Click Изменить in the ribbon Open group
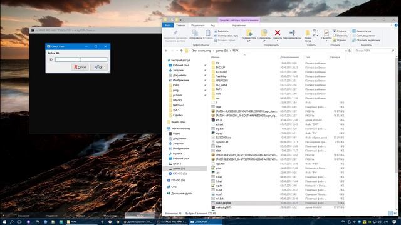 pyautogui.click(x=340, y=36)
